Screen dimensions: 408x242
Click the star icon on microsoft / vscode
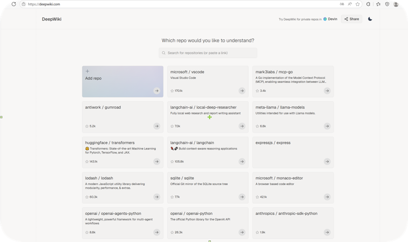(x=172, y=91)
